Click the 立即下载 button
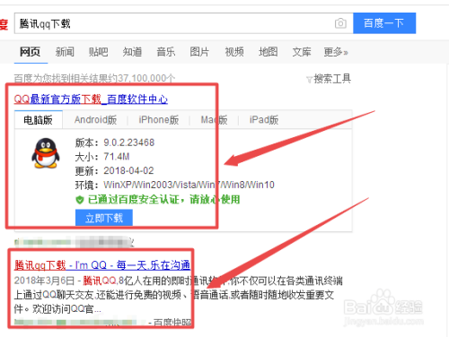 tap(104, 218)
